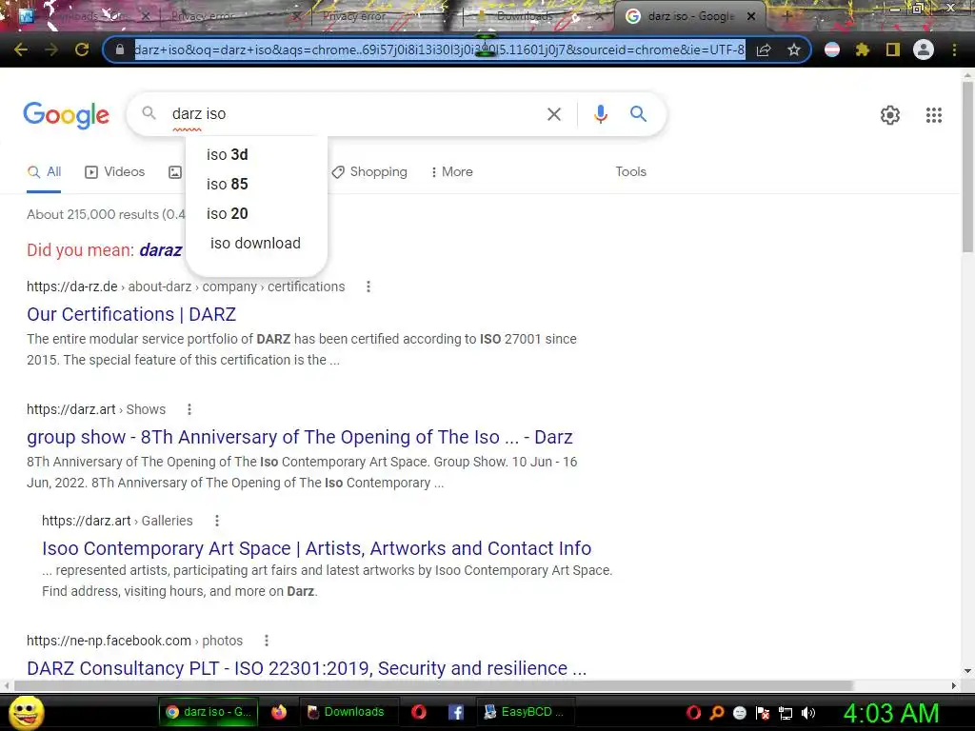Open a new browser tab with plus
975x731 pixels.
coord(786,16)
